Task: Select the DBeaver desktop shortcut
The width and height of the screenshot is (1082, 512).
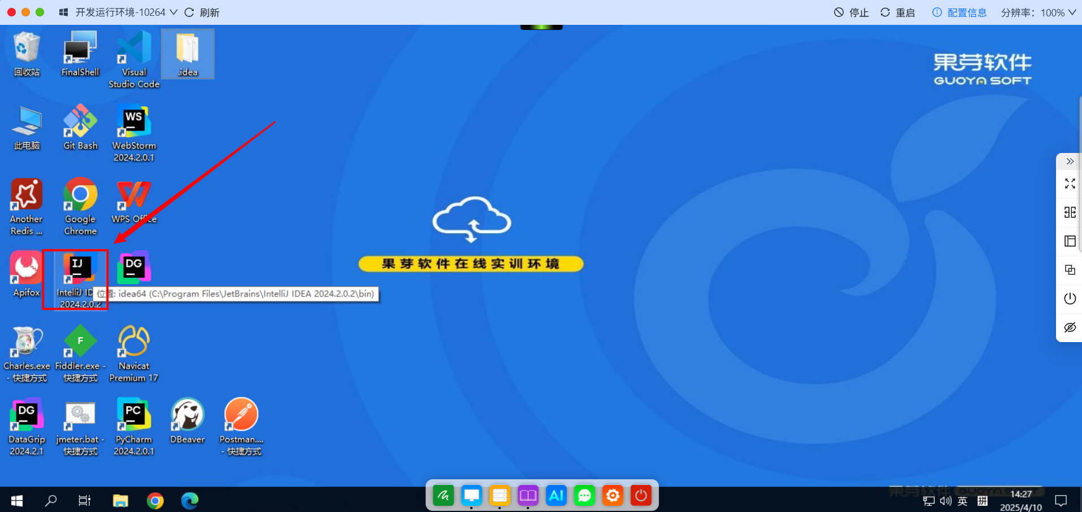Action: click(x=187, y=421)
